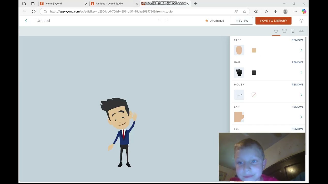
Task: Open the tab actions menu icon
Action: pos(33,4)
